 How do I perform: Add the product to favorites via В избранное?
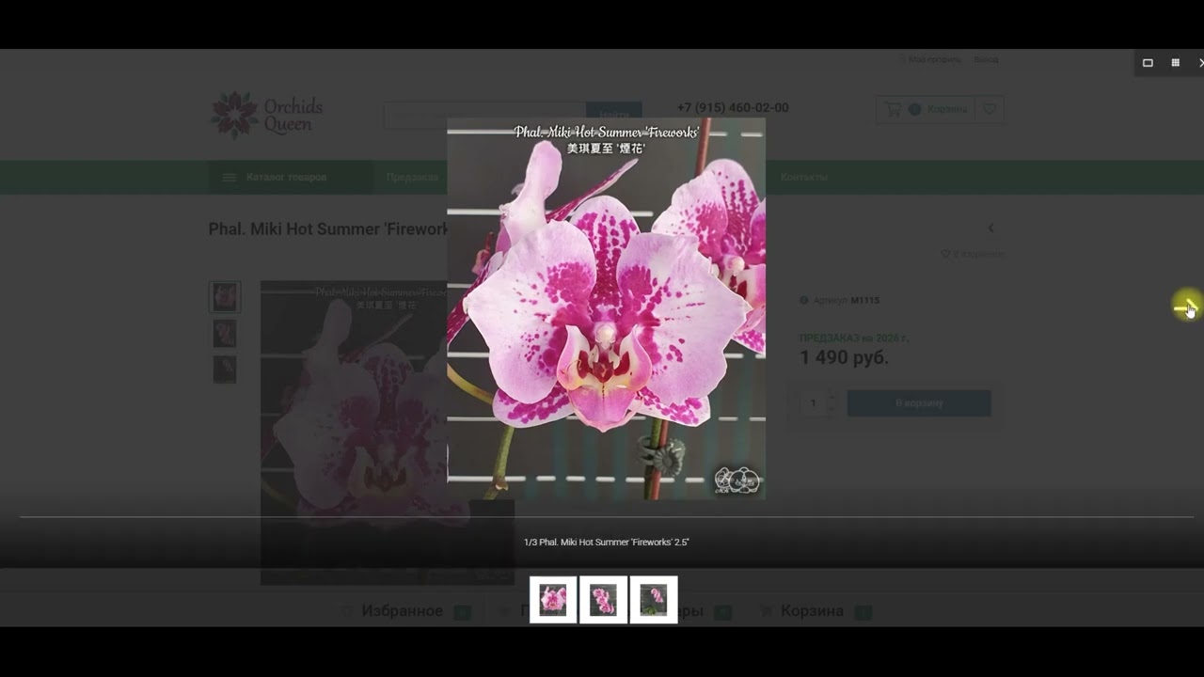[973, 254]
